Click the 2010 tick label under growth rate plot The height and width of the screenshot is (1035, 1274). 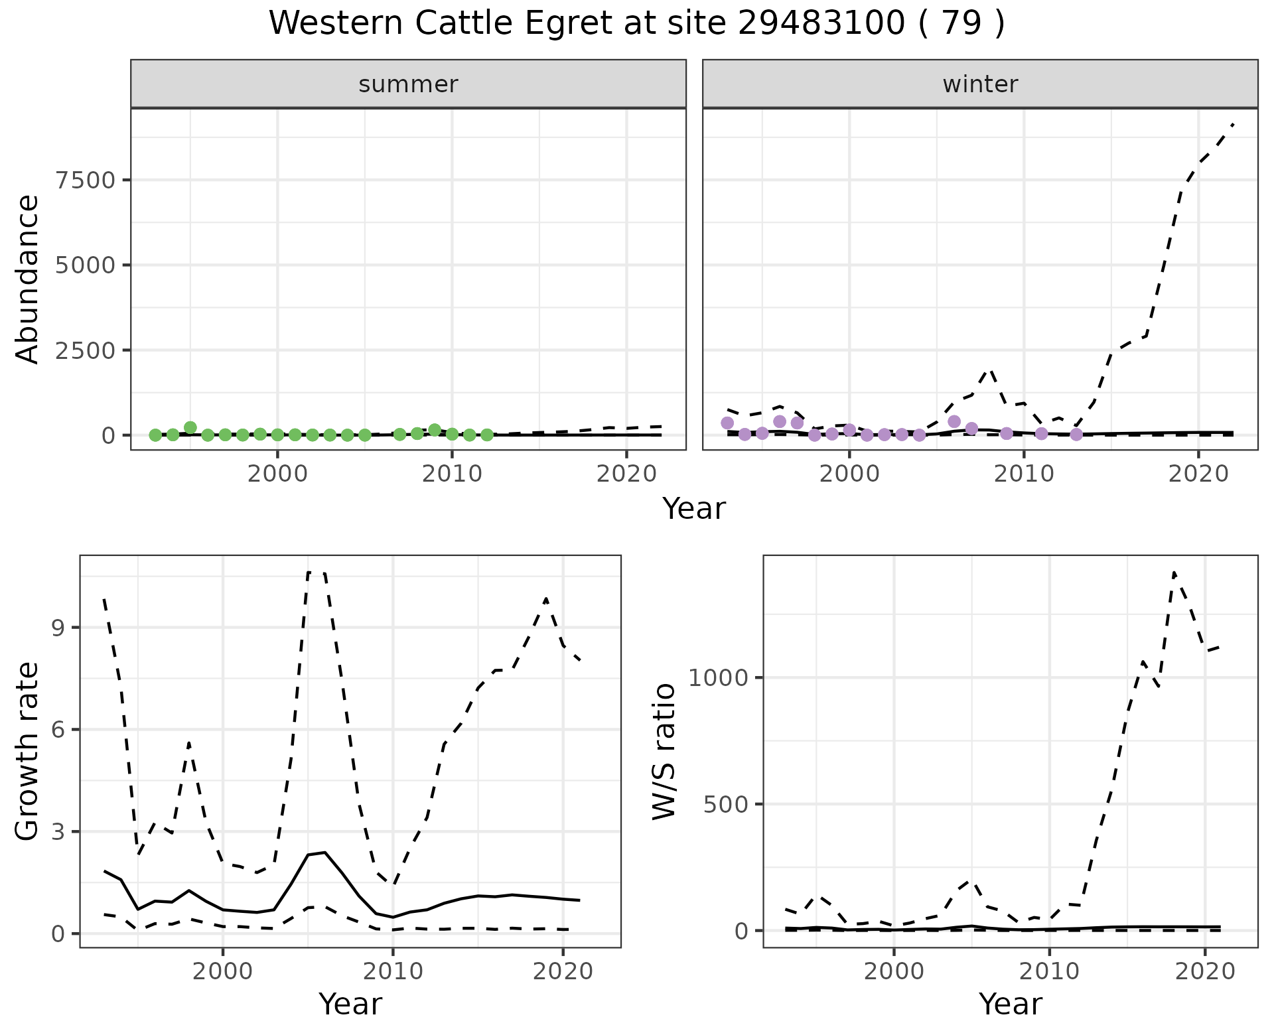tap(393, 972)
